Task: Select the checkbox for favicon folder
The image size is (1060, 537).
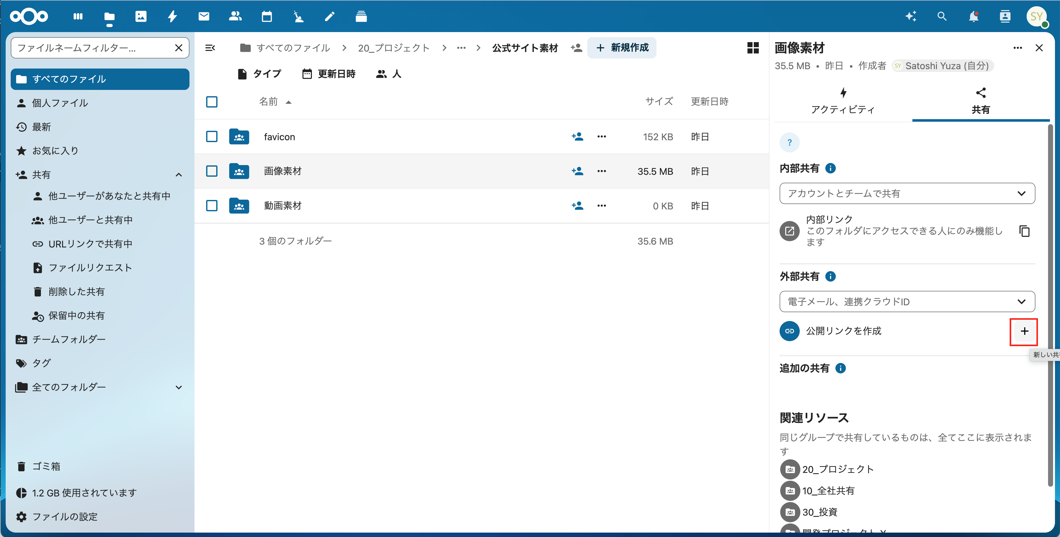Action: (x=211, y=136)
